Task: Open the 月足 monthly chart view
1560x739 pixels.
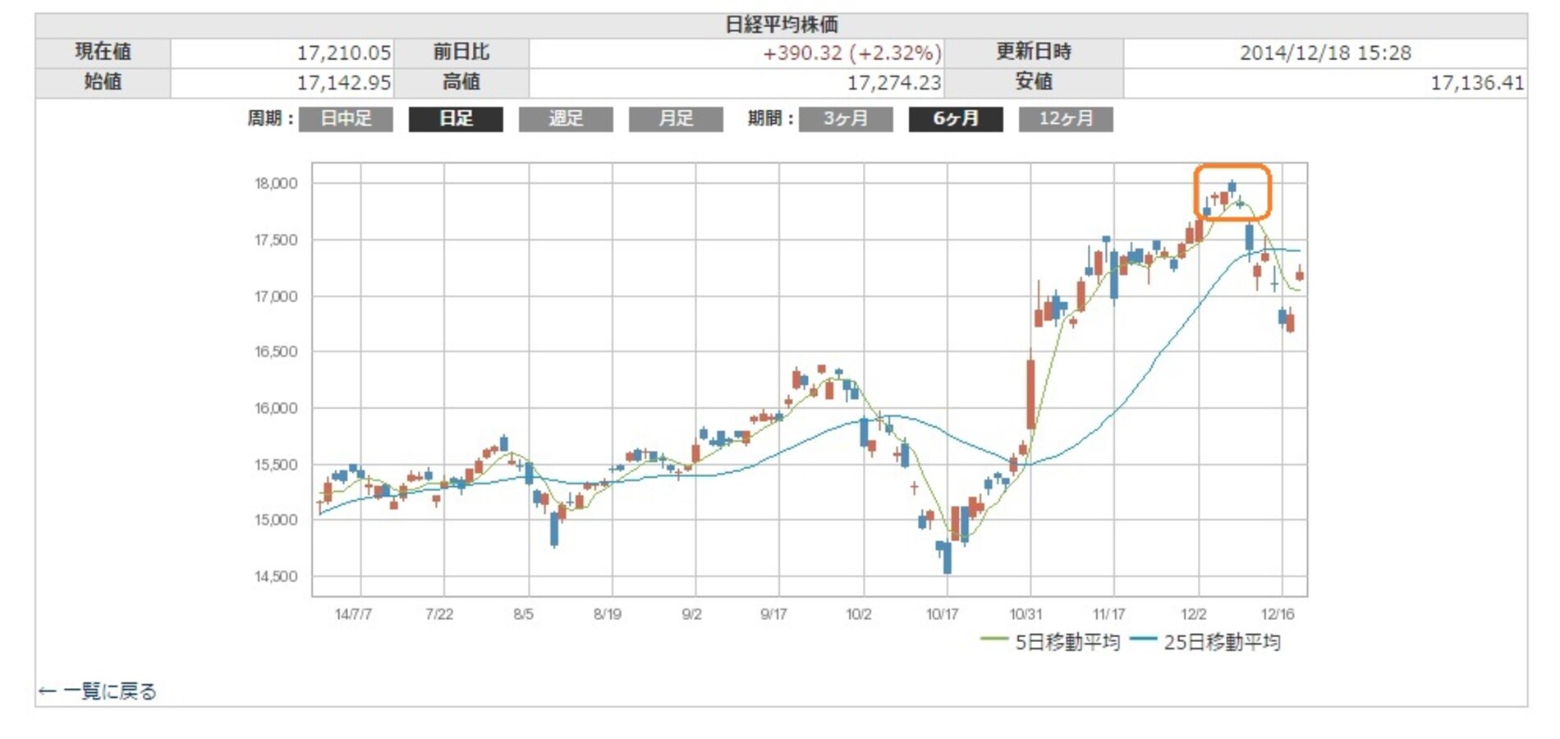Action: pos(677,120)
